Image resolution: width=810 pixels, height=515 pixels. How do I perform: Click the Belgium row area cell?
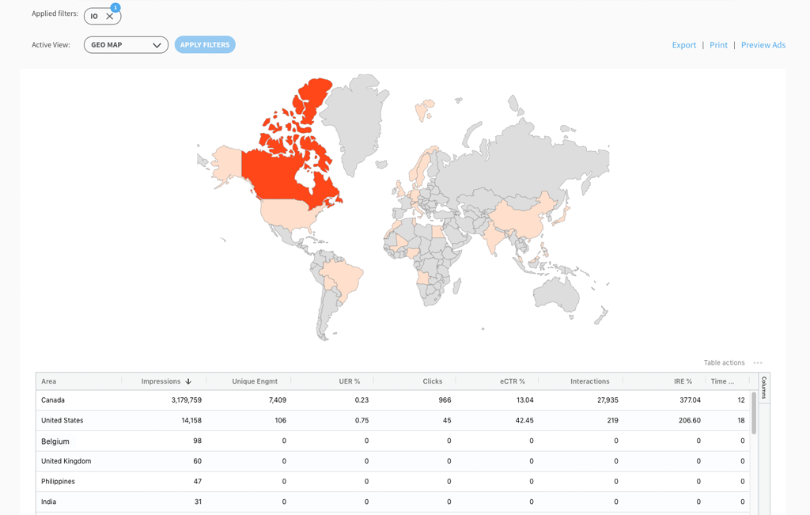[55, 441]
